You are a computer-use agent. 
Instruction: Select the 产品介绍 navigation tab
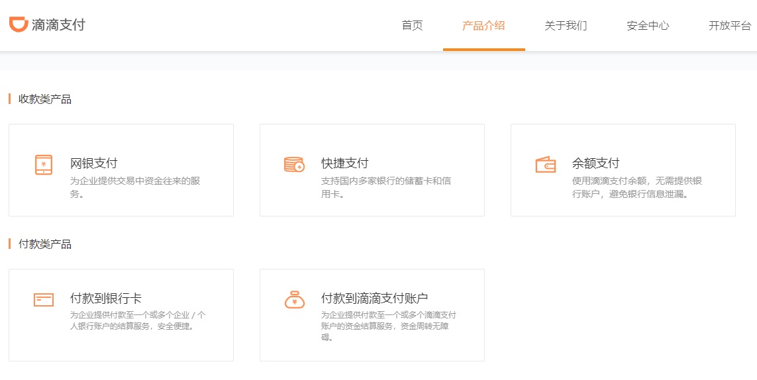(x=483, y=26)
